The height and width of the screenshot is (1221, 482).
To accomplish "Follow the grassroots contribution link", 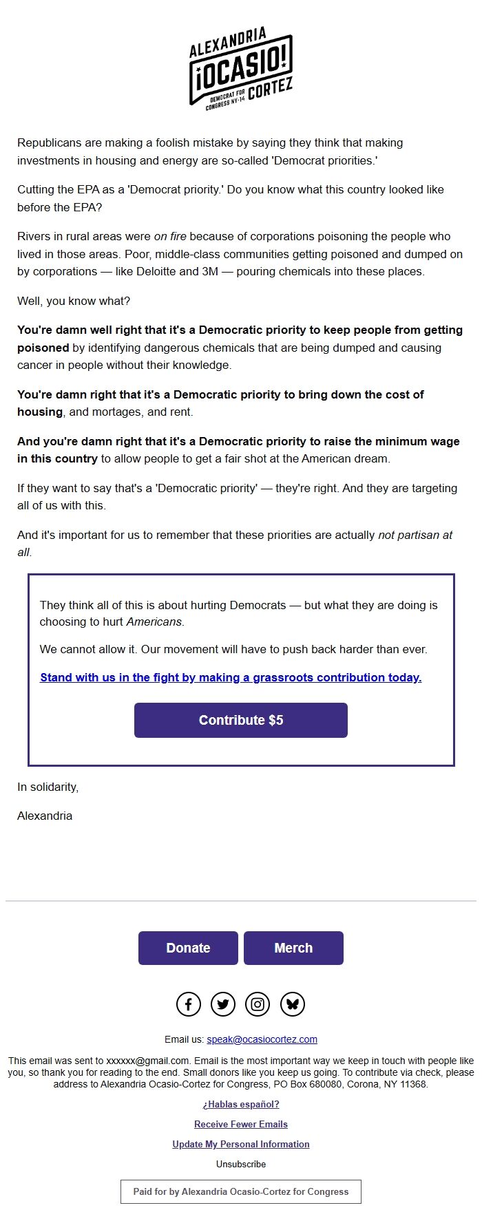I will (x=231, y=677).
